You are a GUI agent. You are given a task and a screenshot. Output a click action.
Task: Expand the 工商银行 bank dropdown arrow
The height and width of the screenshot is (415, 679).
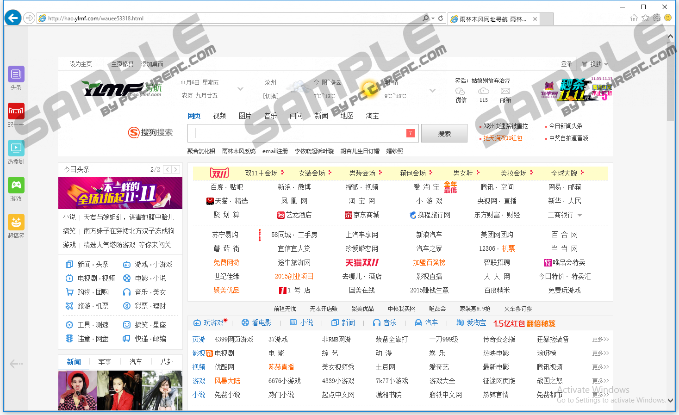click(x=579, y=215)
